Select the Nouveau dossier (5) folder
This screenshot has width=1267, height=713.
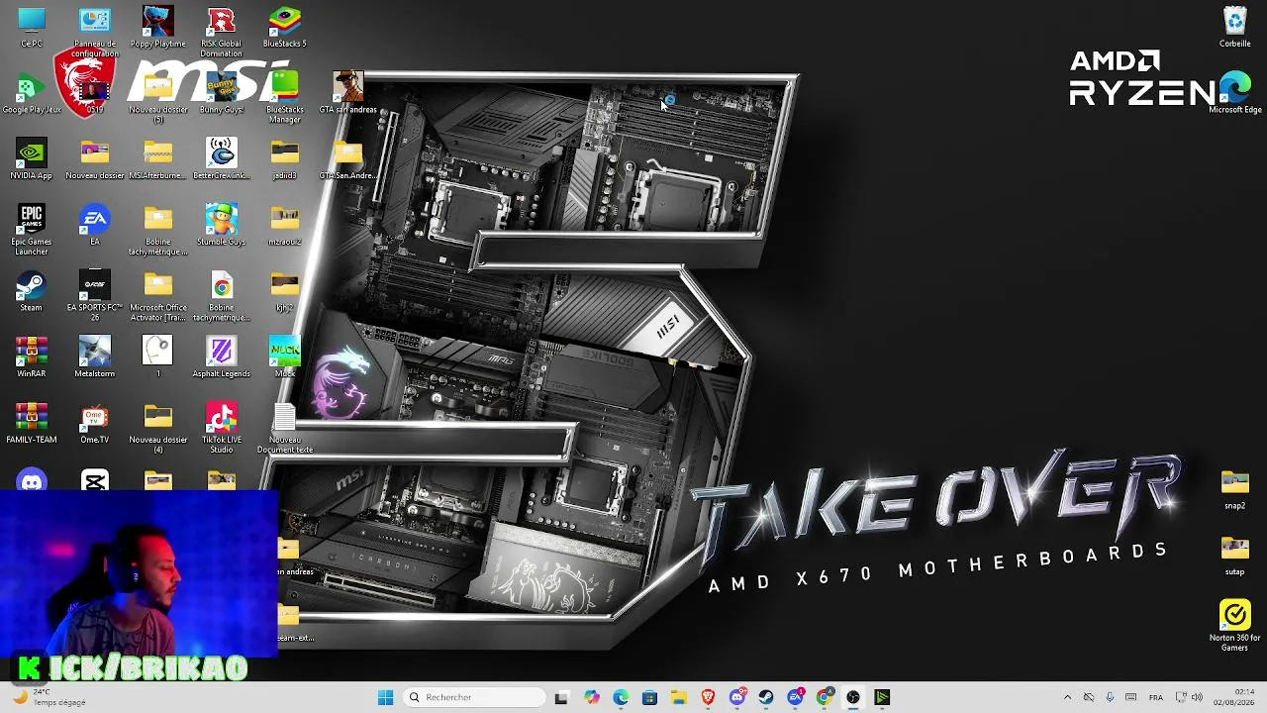[x=158, y=98]
